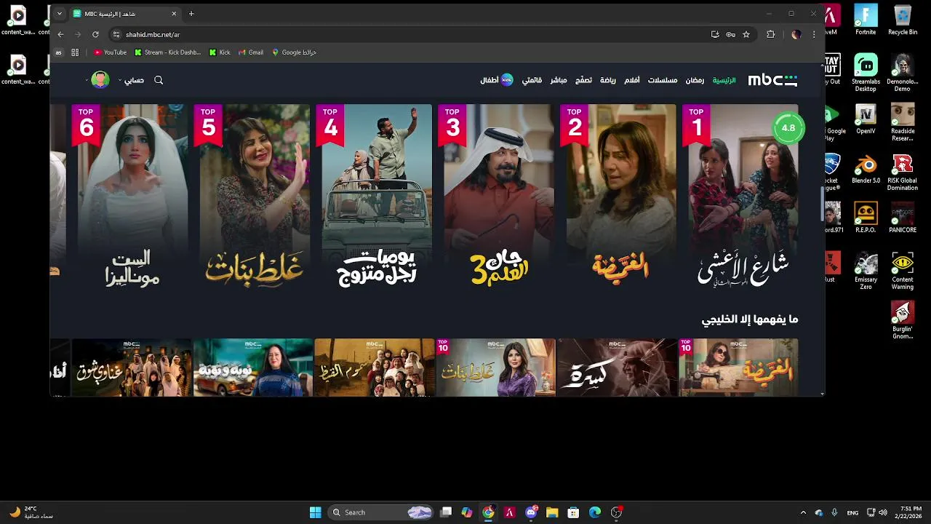
Task: Open the Google خرائط bookmark
Action: tap(294, 52)
